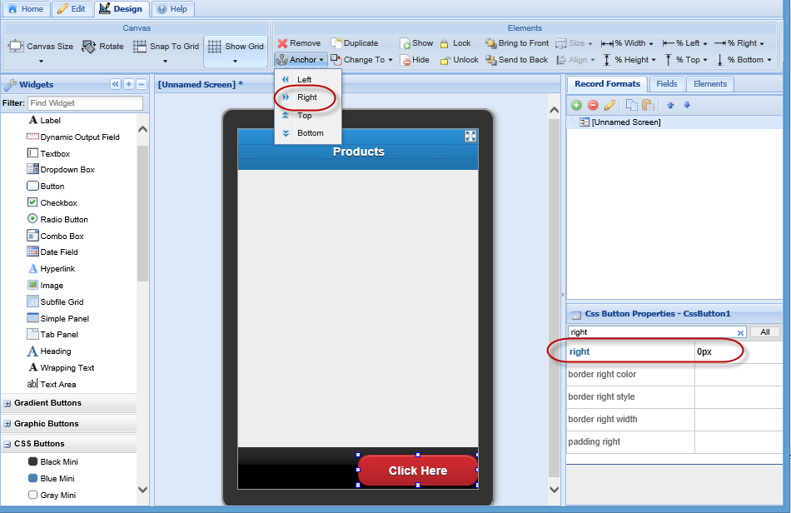
Task: Open the % Height dropdown
Action: [x=629, y=60]
